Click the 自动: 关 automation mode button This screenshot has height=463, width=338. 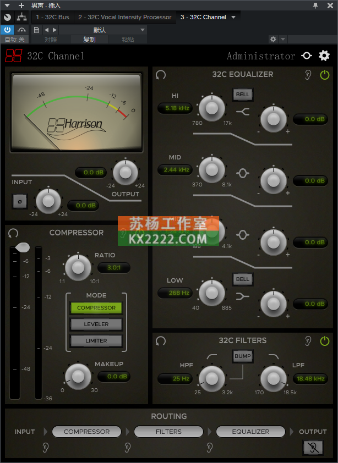click(14, 39)
